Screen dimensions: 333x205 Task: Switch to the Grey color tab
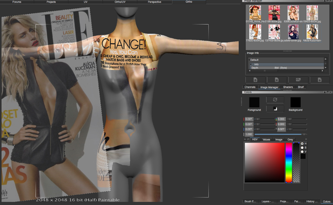pos(290,140)
